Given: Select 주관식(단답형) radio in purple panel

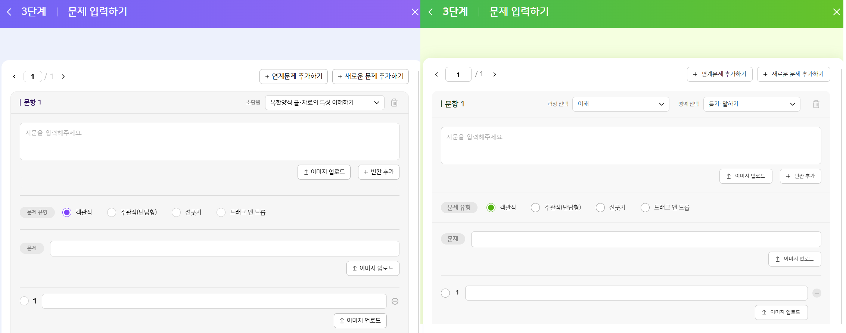Looking at the screenshot, I should [112, 212].
